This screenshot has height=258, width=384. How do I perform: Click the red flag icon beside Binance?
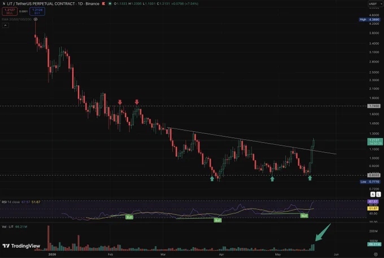[103, 4]
